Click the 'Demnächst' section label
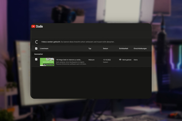 tap(39, 54)
